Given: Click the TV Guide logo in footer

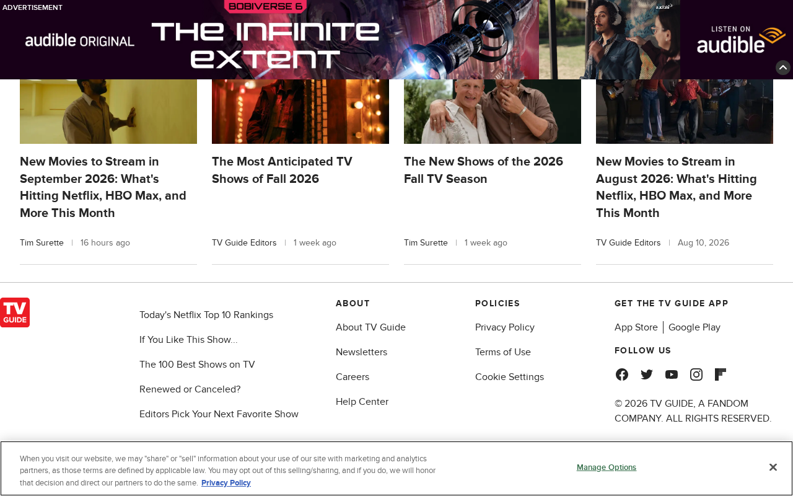Looking at the screenshot, I should click(15, 312).
